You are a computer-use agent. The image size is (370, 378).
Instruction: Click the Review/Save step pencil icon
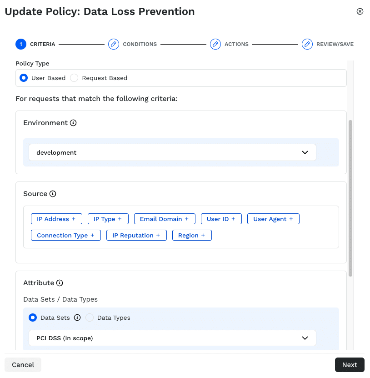307,44
